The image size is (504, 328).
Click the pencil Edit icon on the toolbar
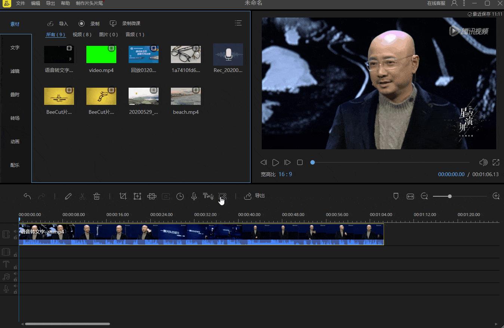[x=68, y=196]
